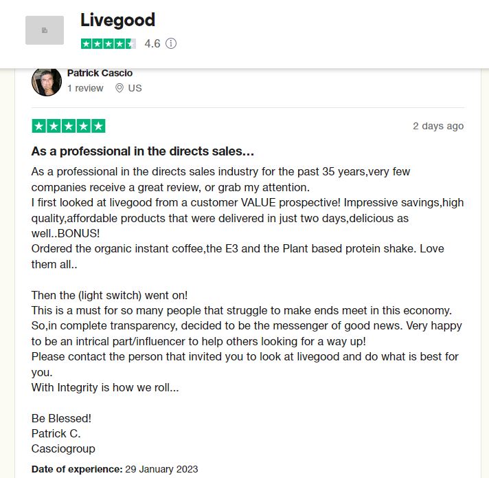
Task: Click the location pin icon
Action: point(119,88)
